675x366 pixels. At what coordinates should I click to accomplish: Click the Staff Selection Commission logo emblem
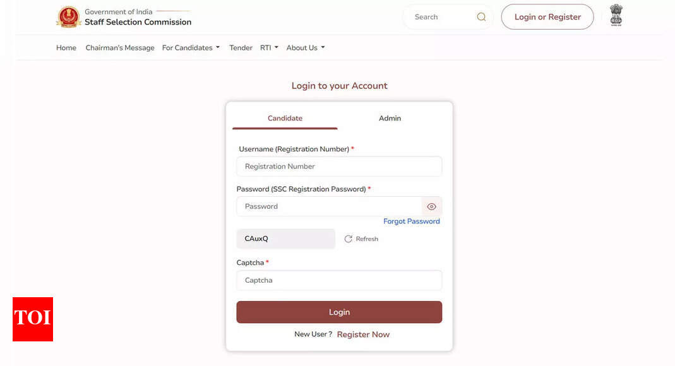(x=68, y=17)
